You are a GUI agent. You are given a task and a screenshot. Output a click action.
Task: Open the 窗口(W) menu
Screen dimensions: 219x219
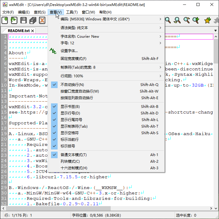point(88,12)
